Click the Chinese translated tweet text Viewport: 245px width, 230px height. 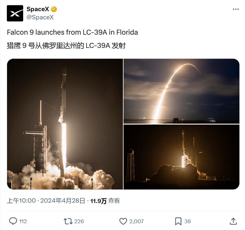tap(66, 46)
